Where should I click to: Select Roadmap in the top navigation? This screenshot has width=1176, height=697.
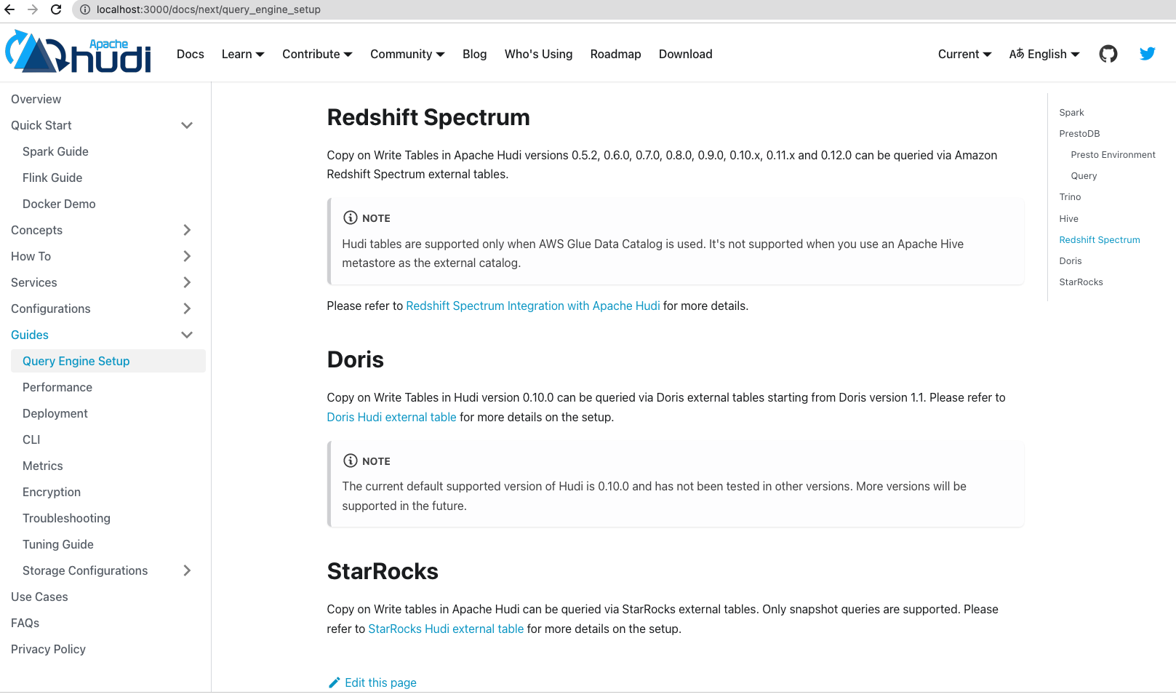coord(615,54)
